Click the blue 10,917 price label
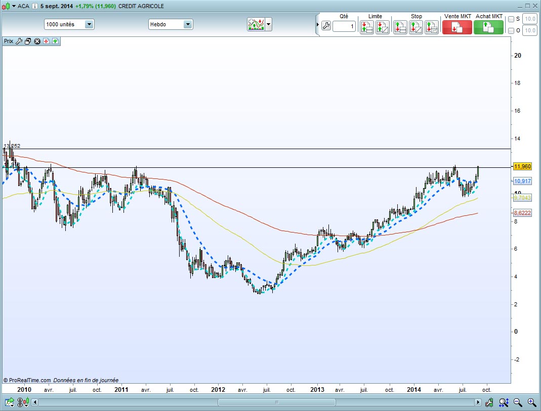This screenshot has width=541, height=411. (x=522, y=181)
